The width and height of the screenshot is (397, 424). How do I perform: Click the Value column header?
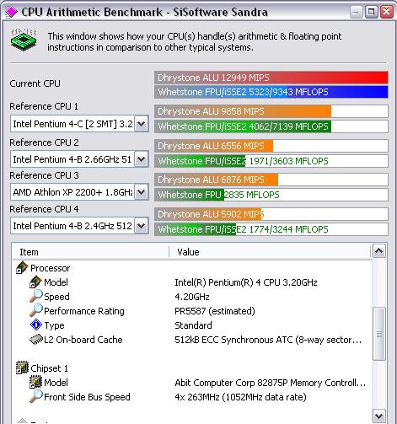click(x=270, y=252)
